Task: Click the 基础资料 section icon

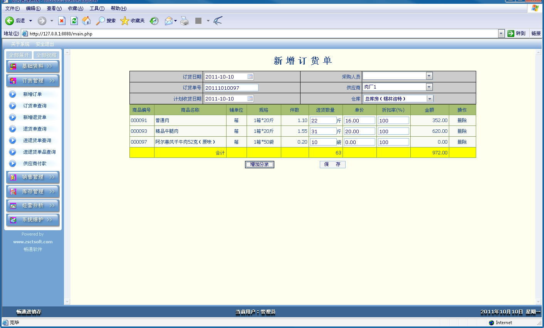Action: pos(13,66)
